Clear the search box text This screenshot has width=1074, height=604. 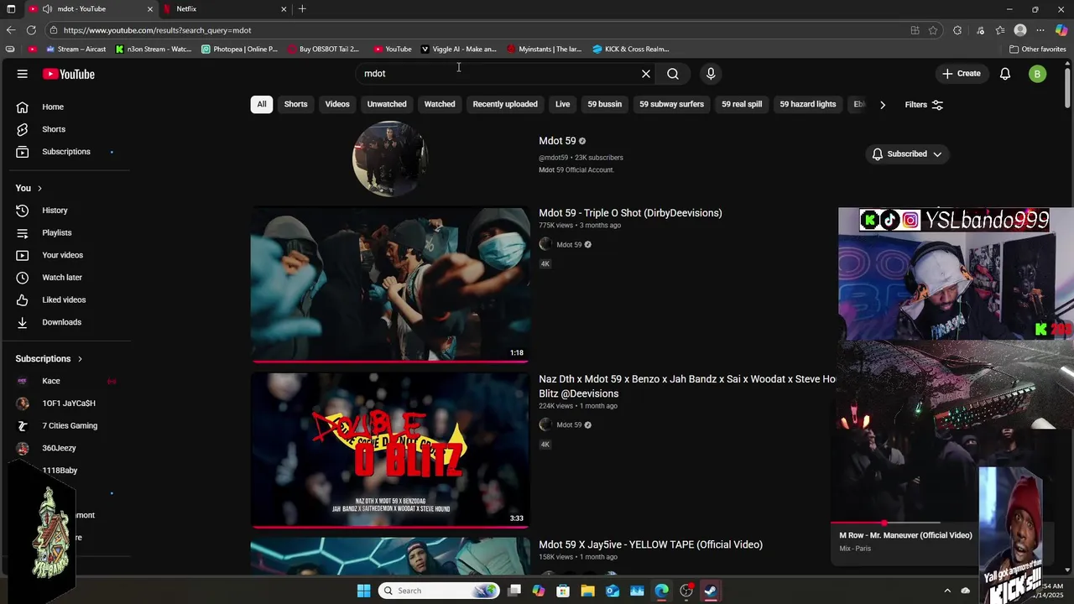pyautogui.click(x=646, y=74)
